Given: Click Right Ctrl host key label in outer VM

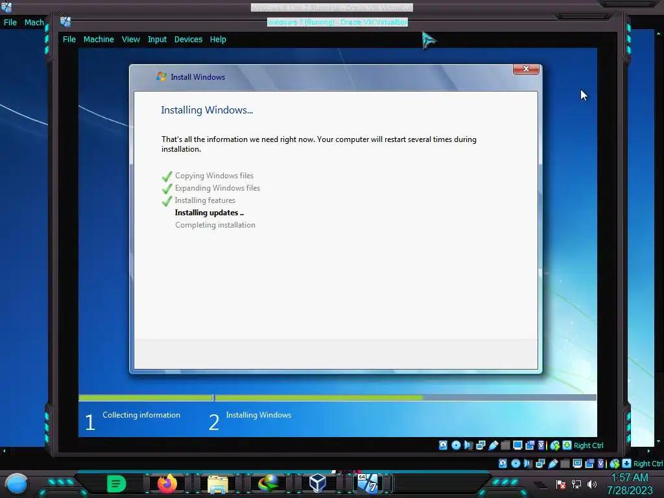Looking at the screenshot, I should coord(648,464).
